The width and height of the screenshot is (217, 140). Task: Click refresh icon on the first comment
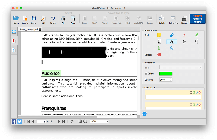click(x=196, y=92)
